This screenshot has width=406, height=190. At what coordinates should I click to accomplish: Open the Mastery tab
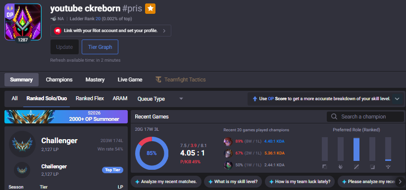tap(95, 79)
